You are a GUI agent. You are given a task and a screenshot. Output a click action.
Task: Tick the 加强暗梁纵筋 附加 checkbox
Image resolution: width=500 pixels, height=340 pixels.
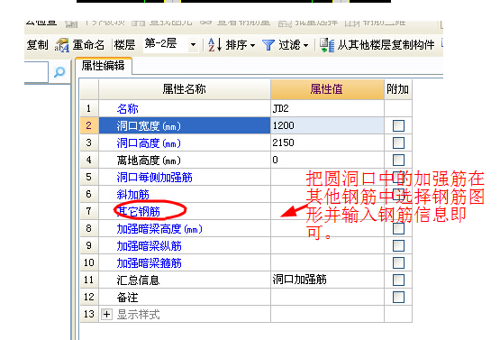(x=398, y=246)
